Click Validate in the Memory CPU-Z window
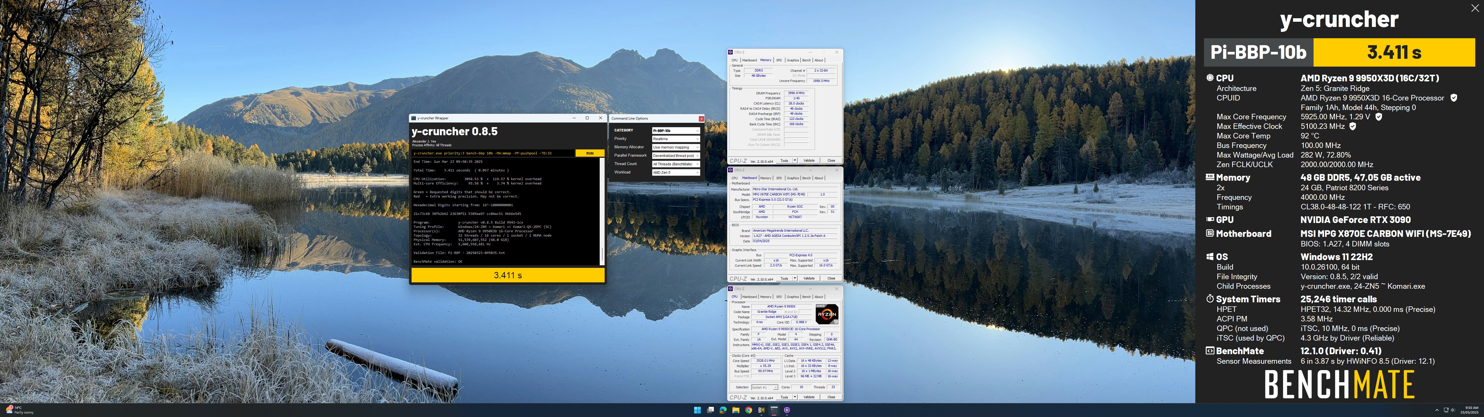Screen dimensions: 1484x417 pos(809,161)
